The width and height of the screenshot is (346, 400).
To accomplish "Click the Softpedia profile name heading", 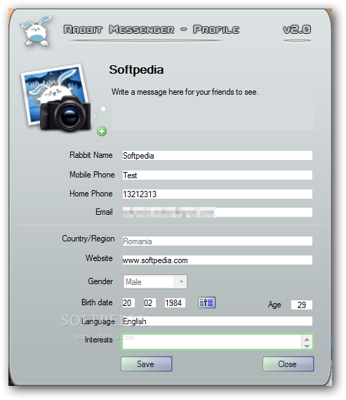I will click(x=136, y=70).
